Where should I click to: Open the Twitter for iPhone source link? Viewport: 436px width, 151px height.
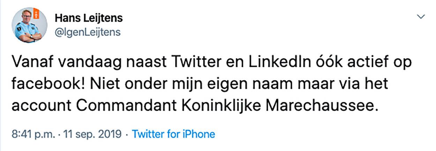(174, 134)
